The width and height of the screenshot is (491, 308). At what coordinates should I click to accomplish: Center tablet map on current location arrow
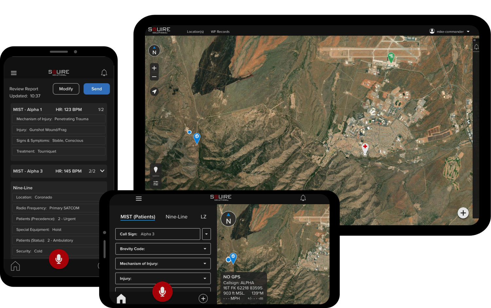pyautogui.click(x=154, y=92)
